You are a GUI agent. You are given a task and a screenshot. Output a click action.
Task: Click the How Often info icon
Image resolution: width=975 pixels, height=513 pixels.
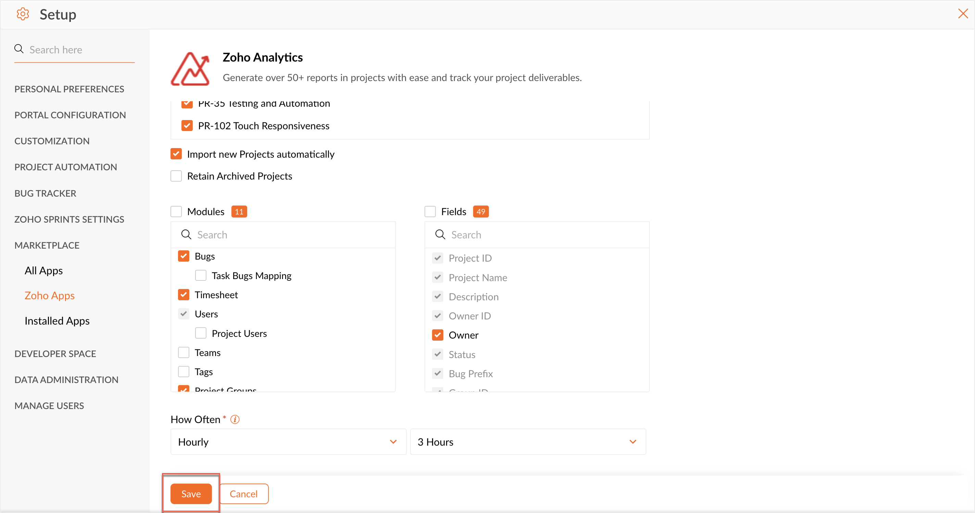pos(235,419)
